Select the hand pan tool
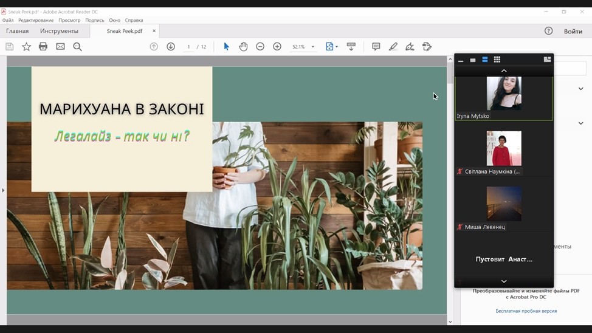592x333 pixels. point(243,47)
